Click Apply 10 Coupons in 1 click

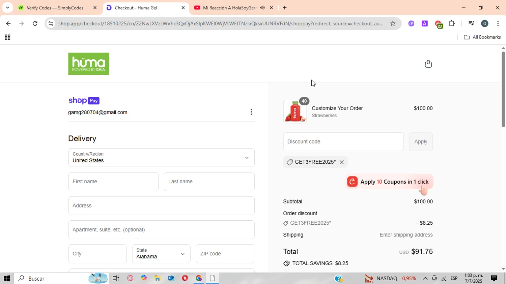(389, 182)
